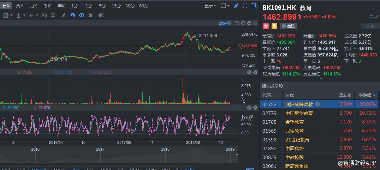
Task: Select the 中国新华教育 stock row
Action: (x=299, y=113)
